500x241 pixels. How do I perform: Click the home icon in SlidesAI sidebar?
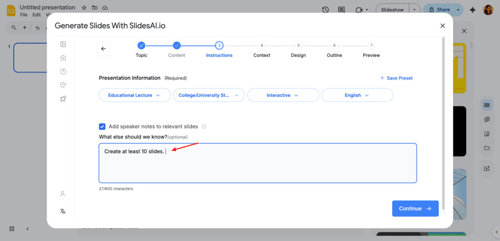[x=63, y=58]
